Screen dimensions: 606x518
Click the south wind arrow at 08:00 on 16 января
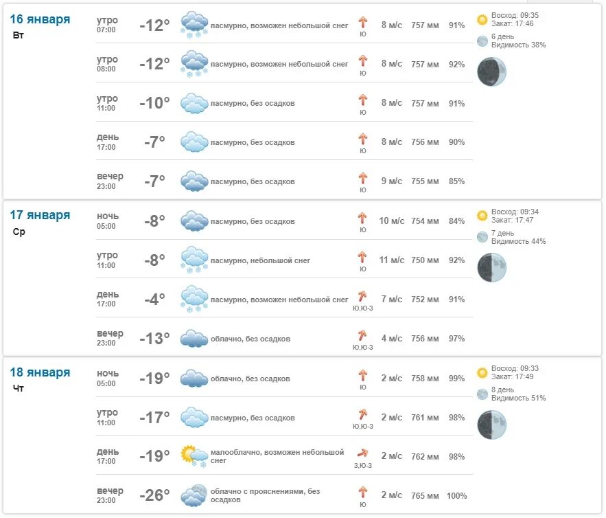coord(362,61)
